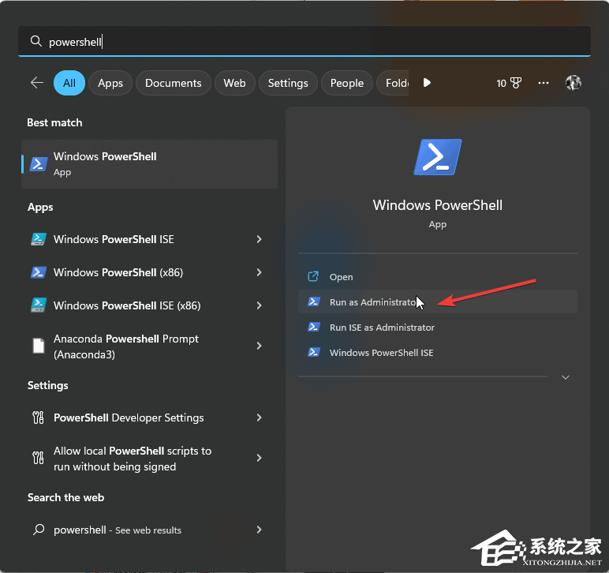Expand Windows PowerShell (x86) result chevron
This screenshot has width=609, height=573.
point(259,272)
